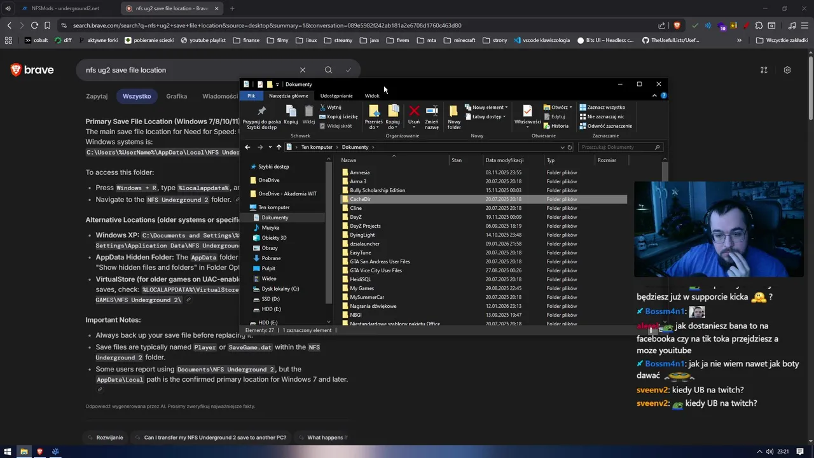Open the Łatwy dostęp dropdown
This screenshot has height=458, width=814.
486,116
